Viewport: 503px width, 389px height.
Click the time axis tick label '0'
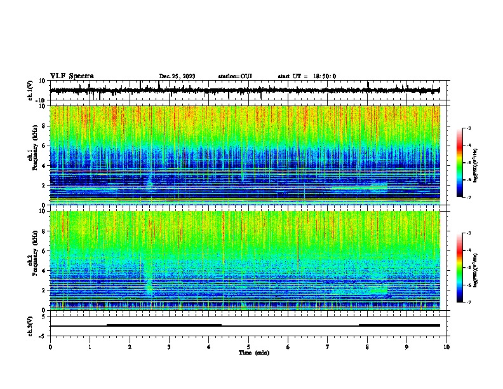tap(50, 347)
